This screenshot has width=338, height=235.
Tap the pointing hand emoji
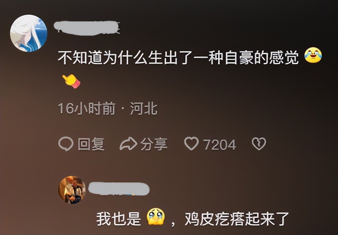pos(71,81)
